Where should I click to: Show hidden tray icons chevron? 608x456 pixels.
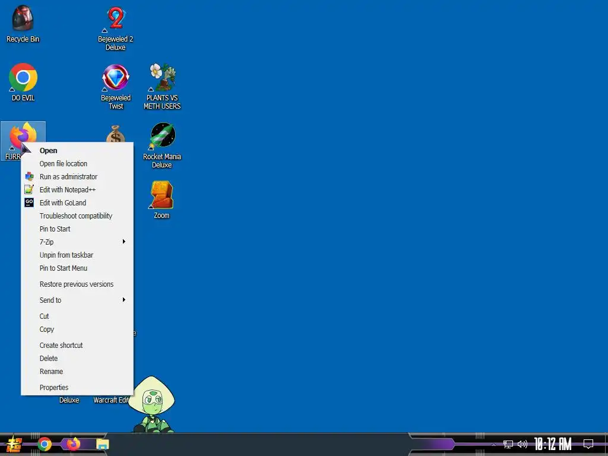[x=493, y=444]
